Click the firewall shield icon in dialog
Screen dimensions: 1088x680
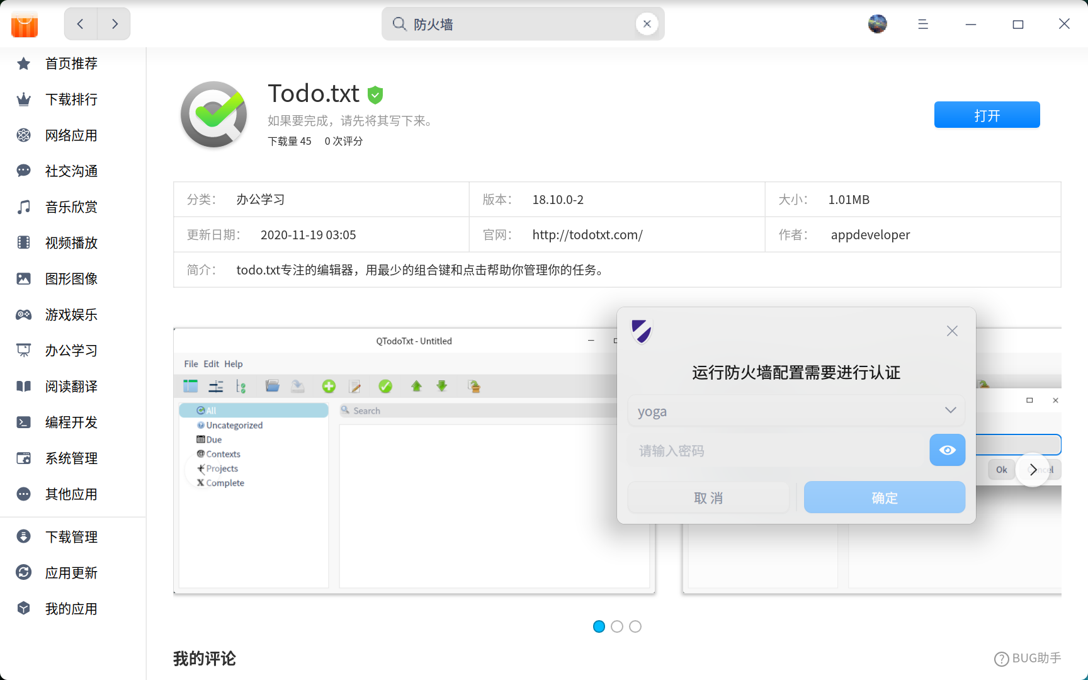[x=642, y=331]
